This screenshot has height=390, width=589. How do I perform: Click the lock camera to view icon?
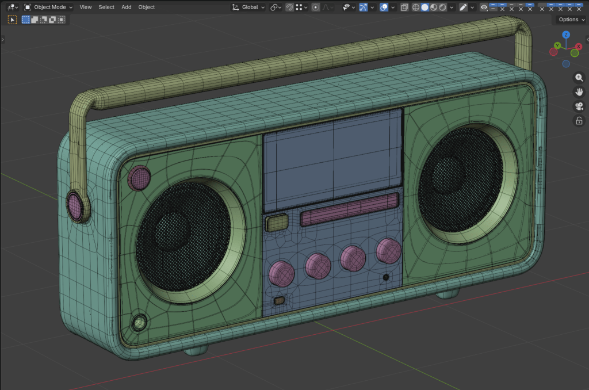pos(579,121)
